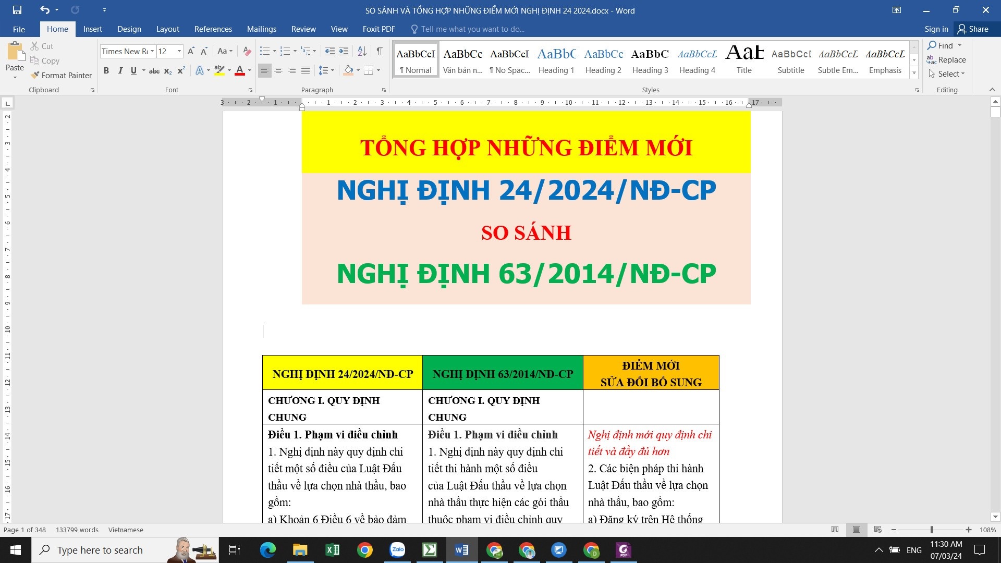Apply Sort ordering with the Sort icon
Screen dimensions: 1001x563
(x=362, y=51)
